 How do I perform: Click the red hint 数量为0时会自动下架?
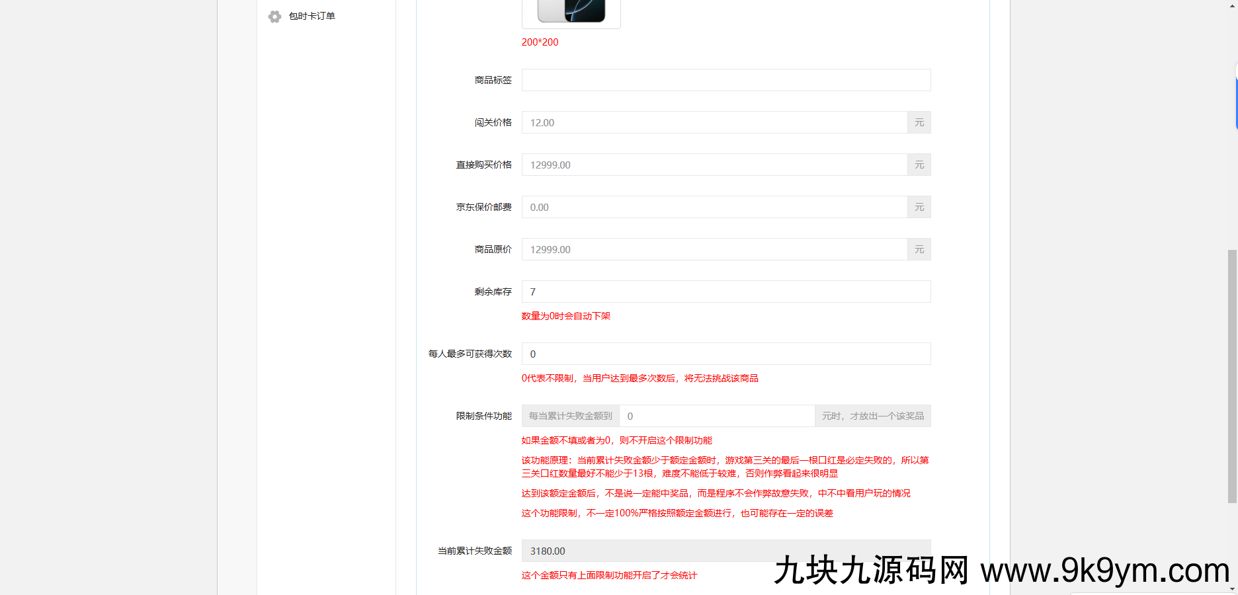click(x=565, y=316)
